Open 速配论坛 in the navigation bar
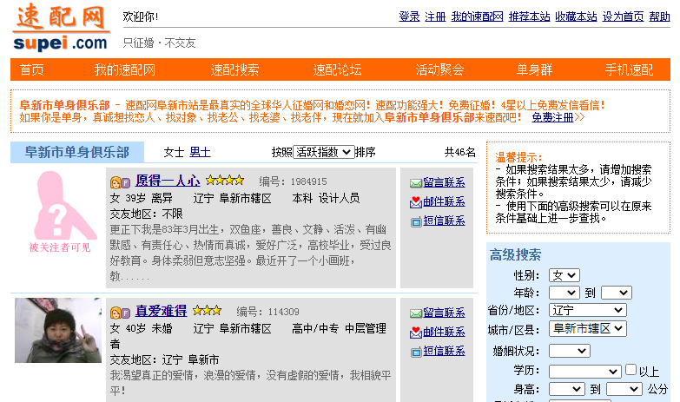This screenshot has width=680, height=402. click(x=337, y=69)
